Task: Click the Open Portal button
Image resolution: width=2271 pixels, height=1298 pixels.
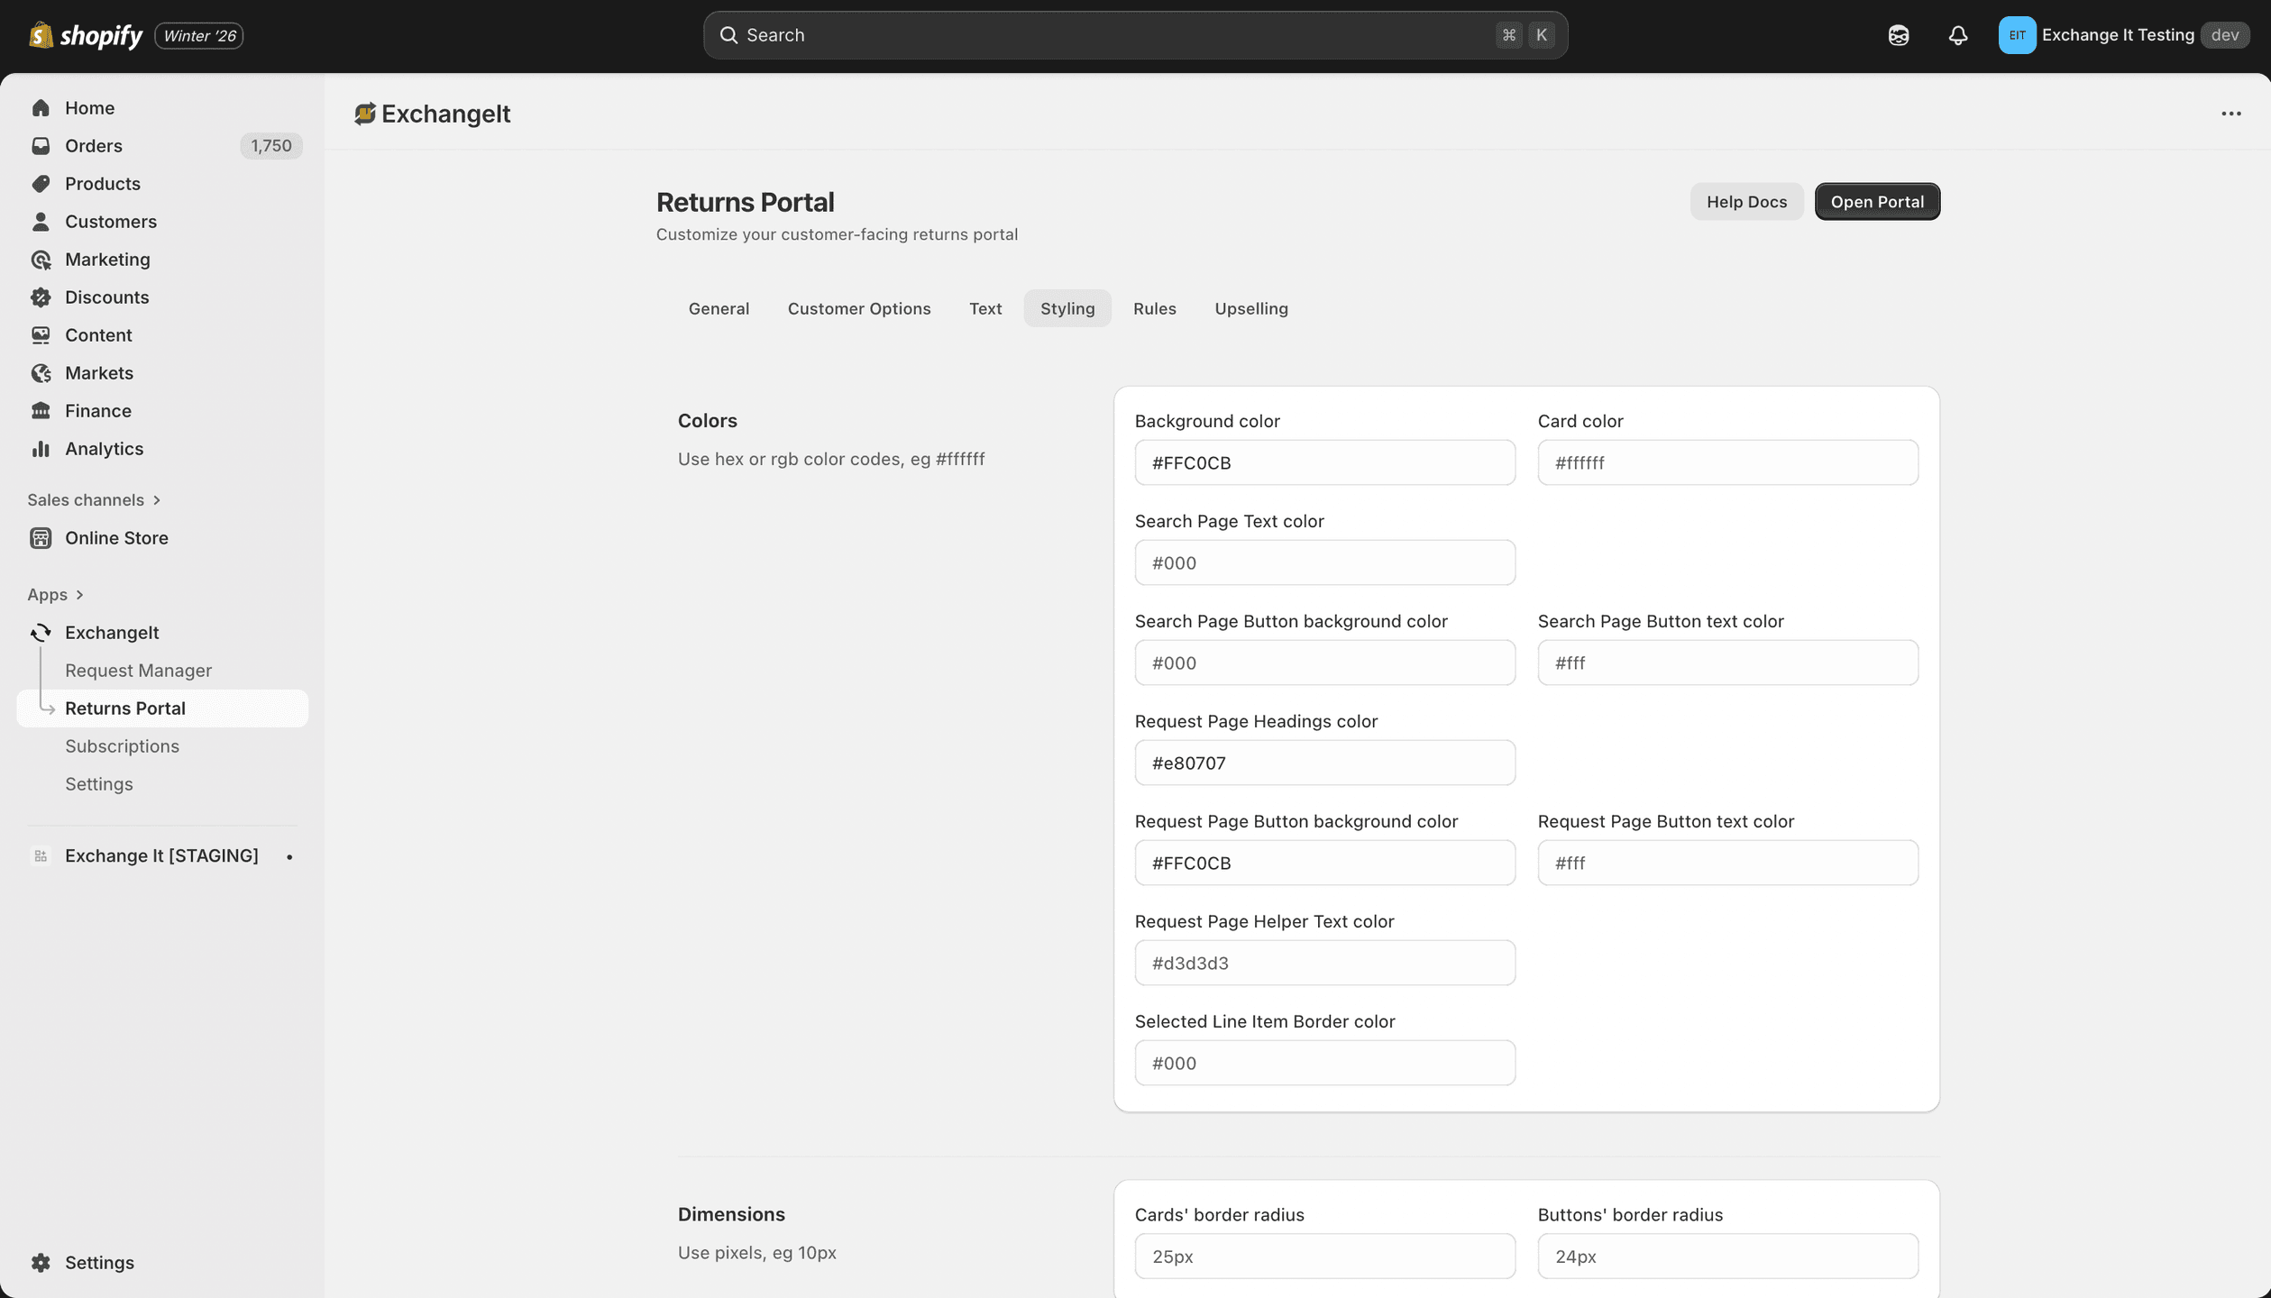Action: (1877, 202)
